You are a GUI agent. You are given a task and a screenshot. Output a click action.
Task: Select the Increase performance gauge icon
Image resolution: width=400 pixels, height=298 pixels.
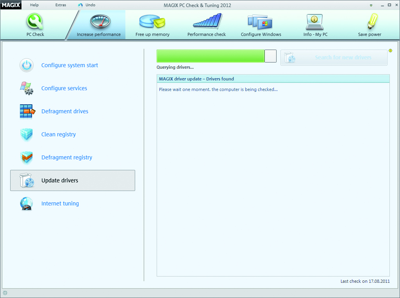pyautogui.click(x=100, y=21)
